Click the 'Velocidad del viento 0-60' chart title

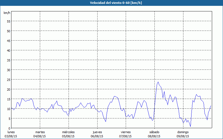111,3
